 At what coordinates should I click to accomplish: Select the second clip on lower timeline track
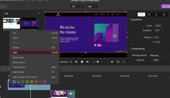click(x=63, y=94)
